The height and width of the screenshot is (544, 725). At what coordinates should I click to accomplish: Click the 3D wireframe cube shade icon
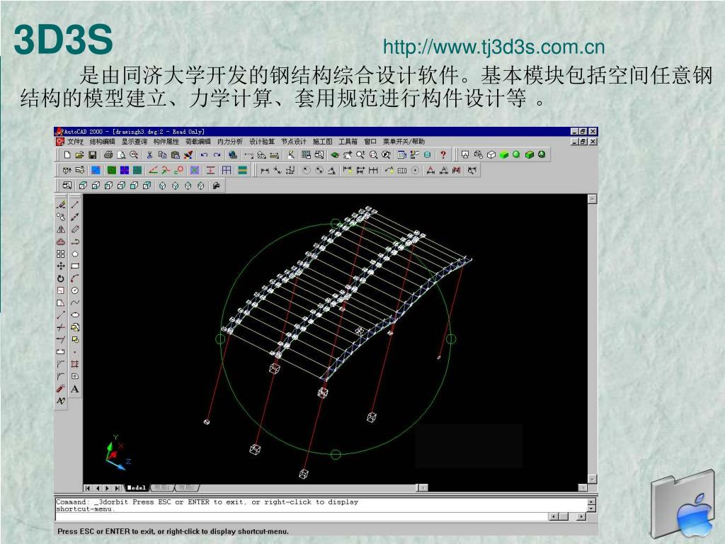[478, 155]
